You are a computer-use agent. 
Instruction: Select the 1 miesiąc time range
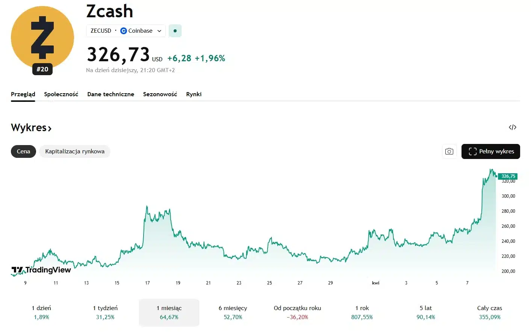(x=169, y=312)
